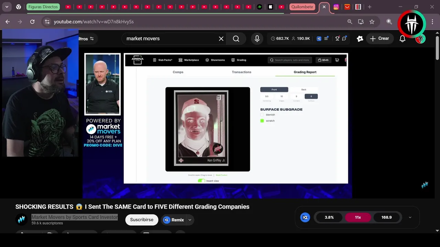The image size is (440, 247).
Task: Click the Remix button
Action: click(x=174, y=220)
